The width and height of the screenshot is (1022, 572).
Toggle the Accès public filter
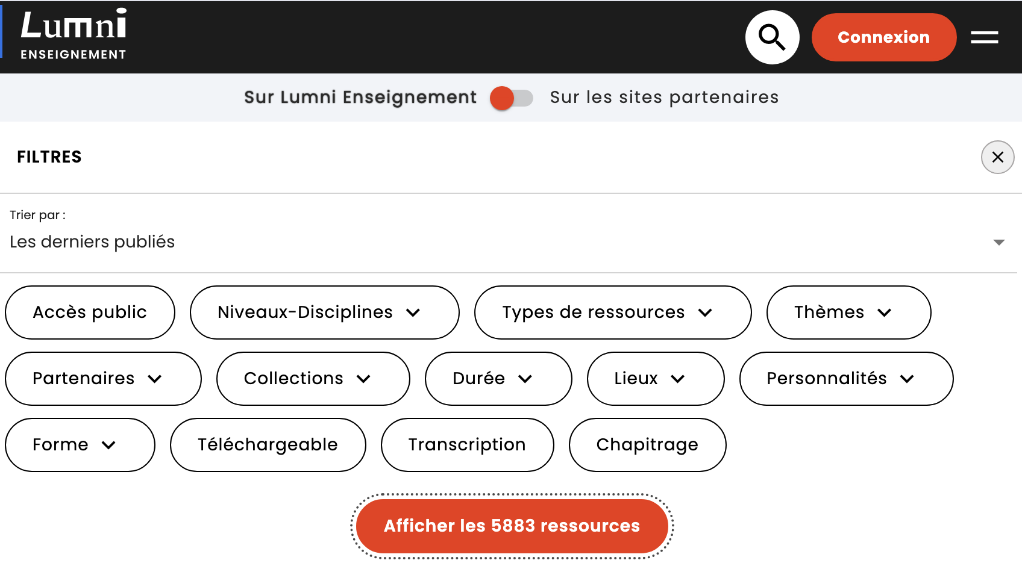click(90, 312)
